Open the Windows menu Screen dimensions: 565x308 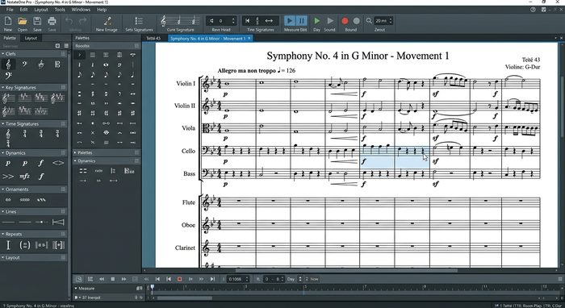click(81, 10)
